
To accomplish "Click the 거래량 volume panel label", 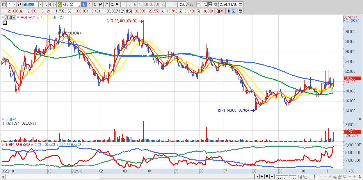I will [x=10, y=119].
